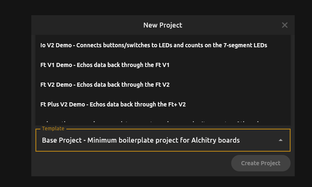Collapse the Template dropdown arrow
The image size is (312, 187).
(281, 140)
